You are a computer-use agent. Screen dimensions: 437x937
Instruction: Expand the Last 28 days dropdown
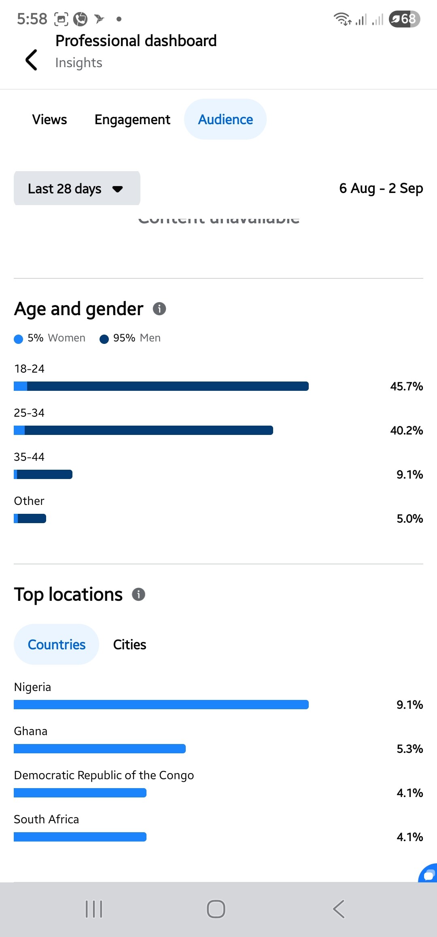point(77,188)
